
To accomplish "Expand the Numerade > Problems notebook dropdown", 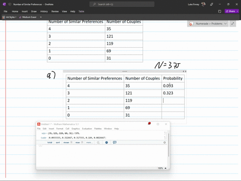I will pyautogui.click(x=208, y=24).
